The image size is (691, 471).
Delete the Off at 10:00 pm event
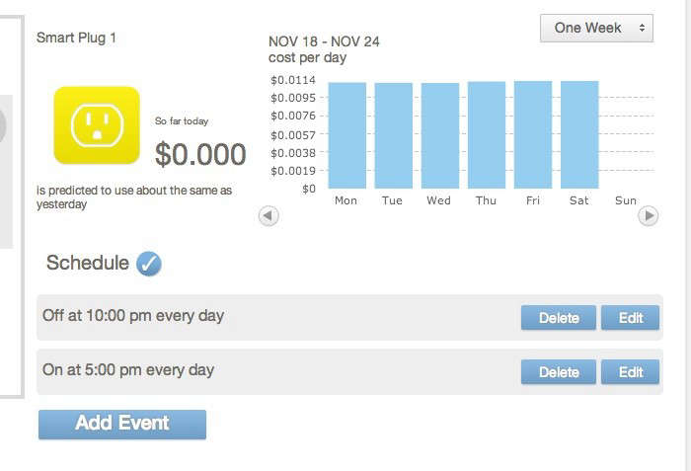coord(559,318)
